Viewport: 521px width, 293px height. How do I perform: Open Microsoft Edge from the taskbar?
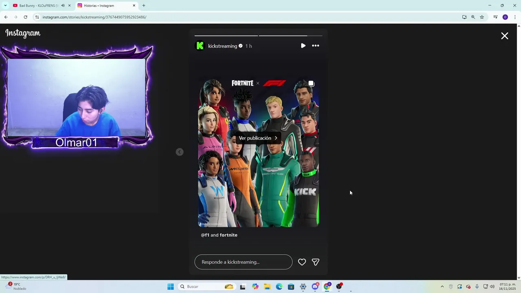point(279,287)
